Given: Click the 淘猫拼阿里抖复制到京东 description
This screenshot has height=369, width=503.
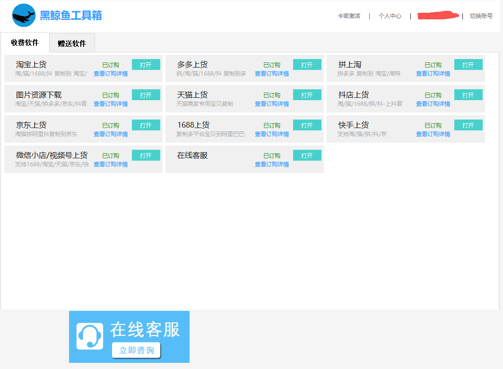Looking at the screenshot, I should [x=46, y=134].
